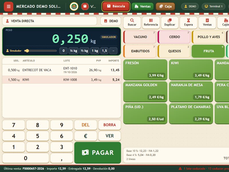Select the KIWI sale line

coord(62,80)
